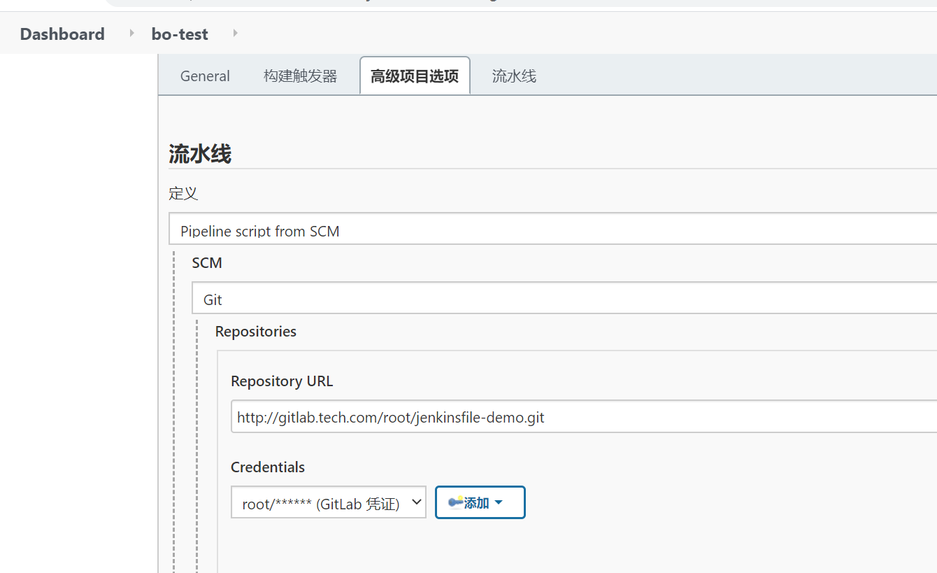Navigate to the Dashboard breadcrumb link
Screen dimensions: 937x573
pyautogui.click(x=62, y=33)
